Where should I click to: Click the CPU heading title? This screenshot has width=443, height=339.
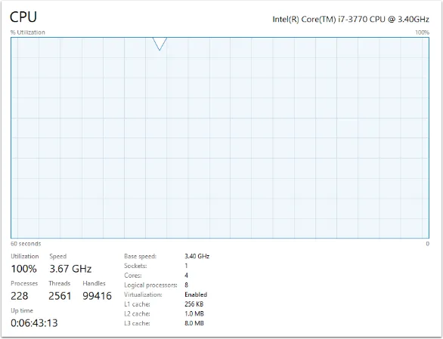23,17
